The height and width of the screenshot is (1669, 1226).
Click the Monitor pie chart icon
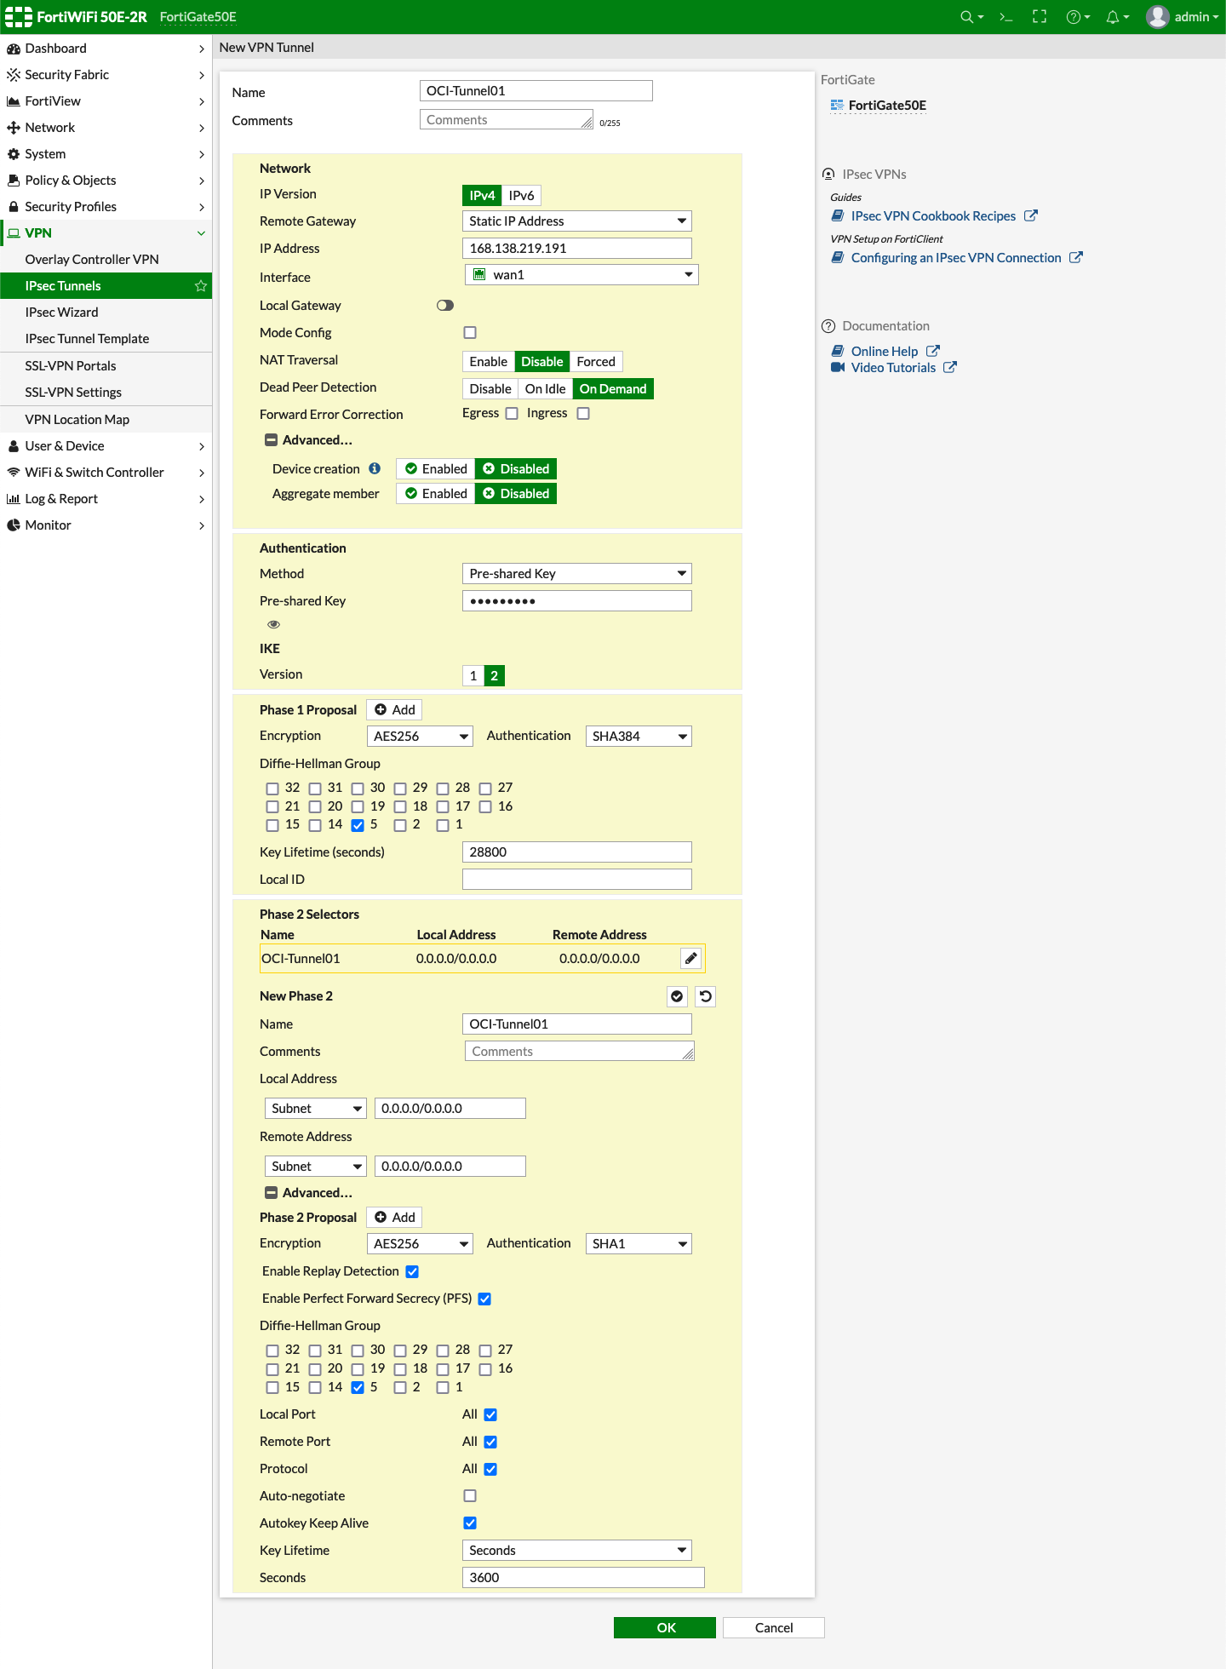point(14,525)
